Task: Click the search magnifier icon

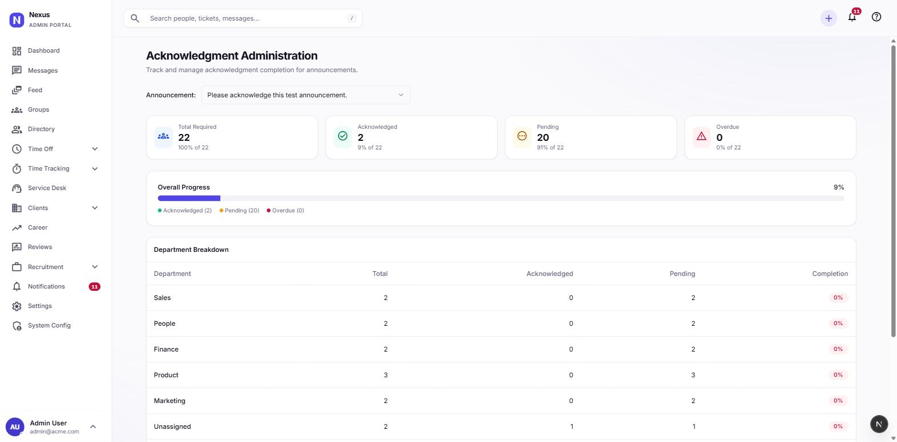Action: 135,18
